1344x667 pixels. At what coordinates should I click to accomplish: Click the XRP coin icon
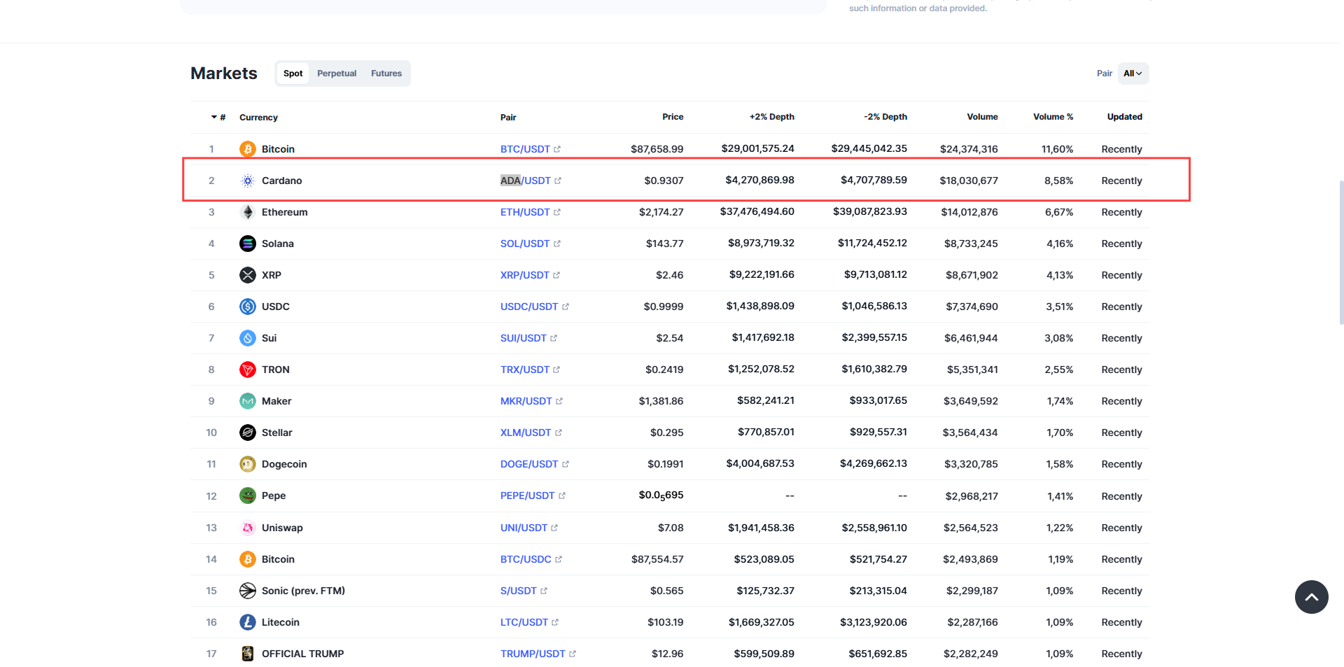click(248, 275)
